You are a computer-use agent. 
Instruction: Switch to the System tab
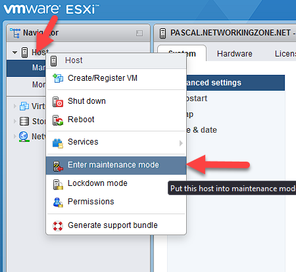coord(182,53)
